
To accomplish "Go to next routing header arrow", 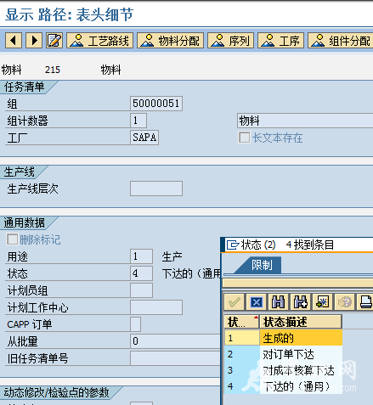I will tap(34, 41).
